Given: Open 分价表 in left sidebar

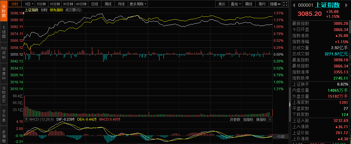Looking at the screenshot, I should [x=4, y=115].
